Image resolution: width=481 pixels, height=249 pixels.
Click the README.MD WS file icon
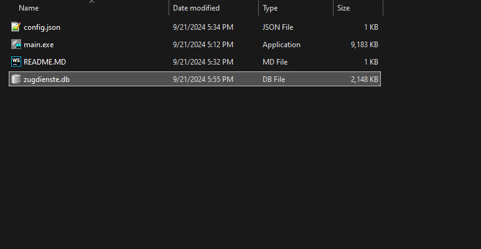point(16,62)
